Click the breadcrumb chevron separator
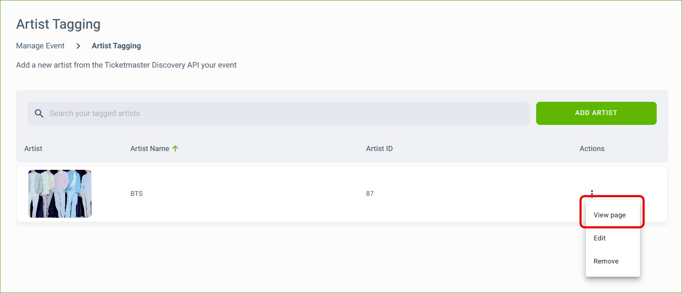The image size is (682, 293). pyautogui.click(x=78, y=46)
